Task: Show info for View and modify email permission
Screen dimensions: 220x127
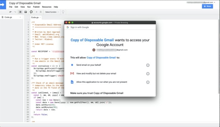Action: click(x=148, y=74)
